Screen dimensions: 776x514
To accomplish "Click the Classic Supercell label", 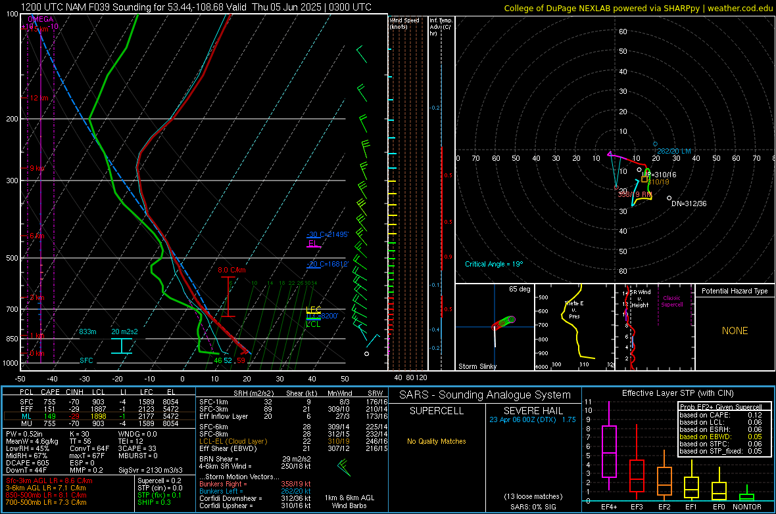I will [x=672, y=301].
